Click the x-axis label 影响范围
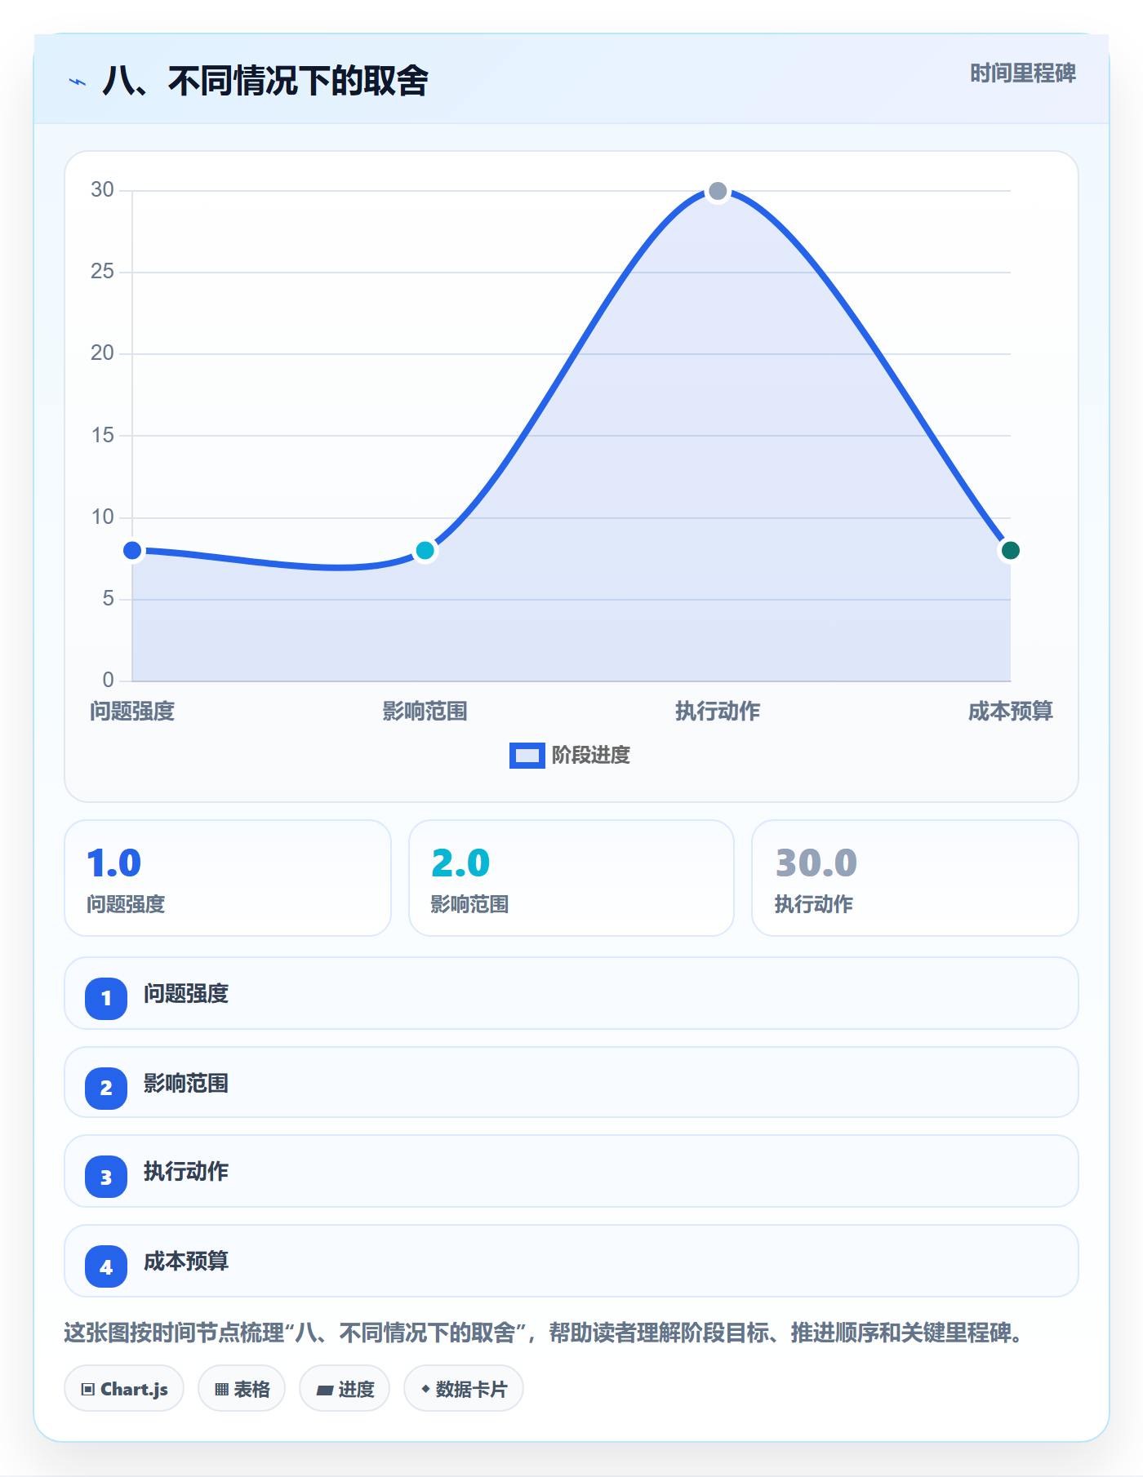The image size is (1143, 1477). tap(425, 712)
